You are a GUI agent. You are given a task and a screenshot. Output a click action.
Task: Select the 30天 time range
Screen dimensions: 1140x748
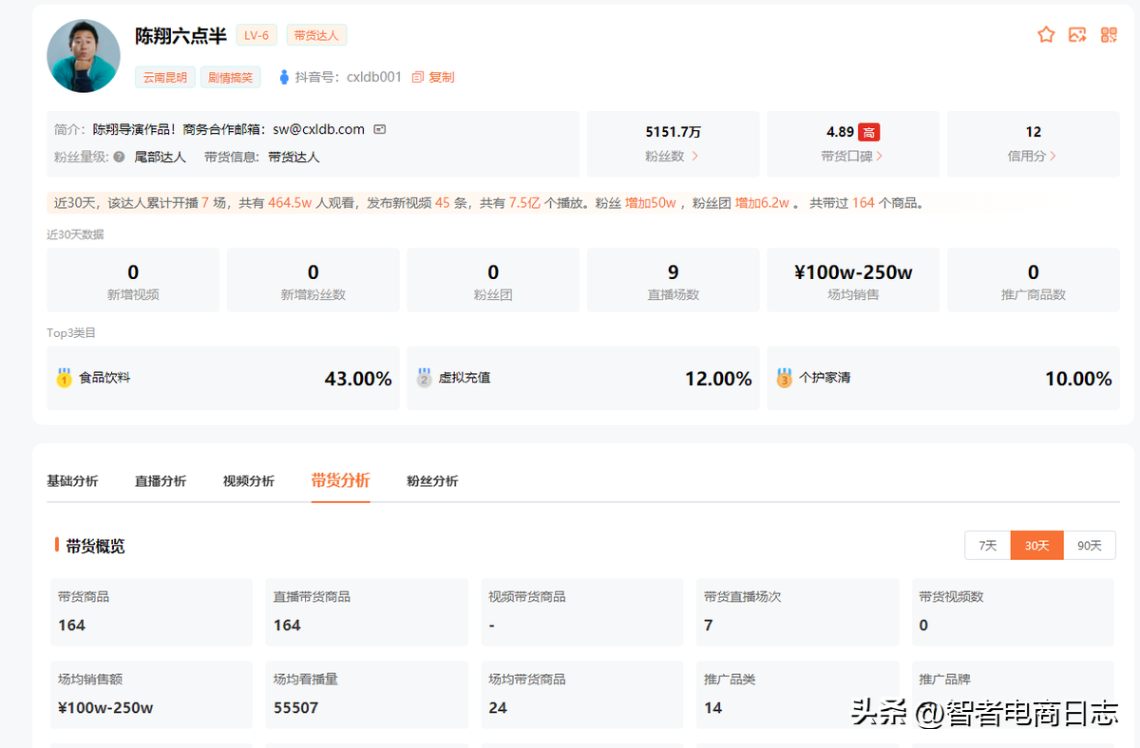pyautogui.click(x=1037, y=546)
